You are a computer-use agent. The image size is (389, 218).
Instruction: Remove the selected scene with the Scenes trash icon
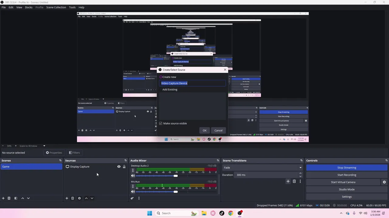pyautogui.click(x=9, y=198)
